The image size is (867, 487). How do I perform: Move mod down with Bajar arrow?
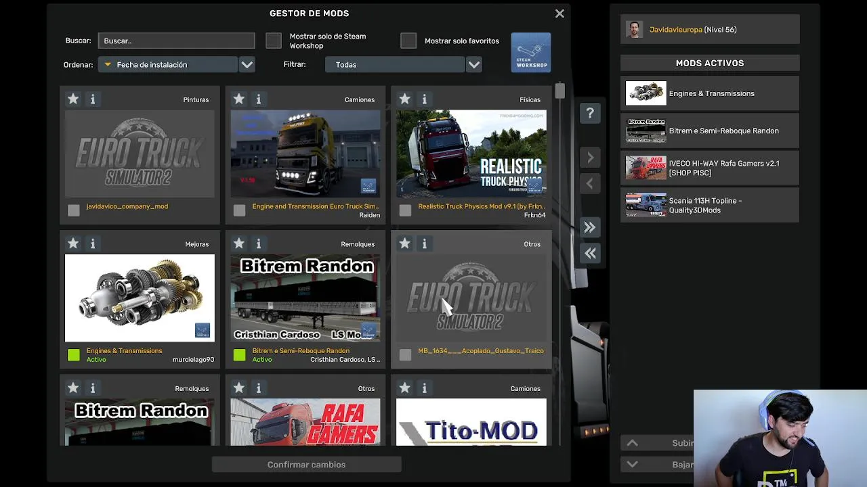632,465
